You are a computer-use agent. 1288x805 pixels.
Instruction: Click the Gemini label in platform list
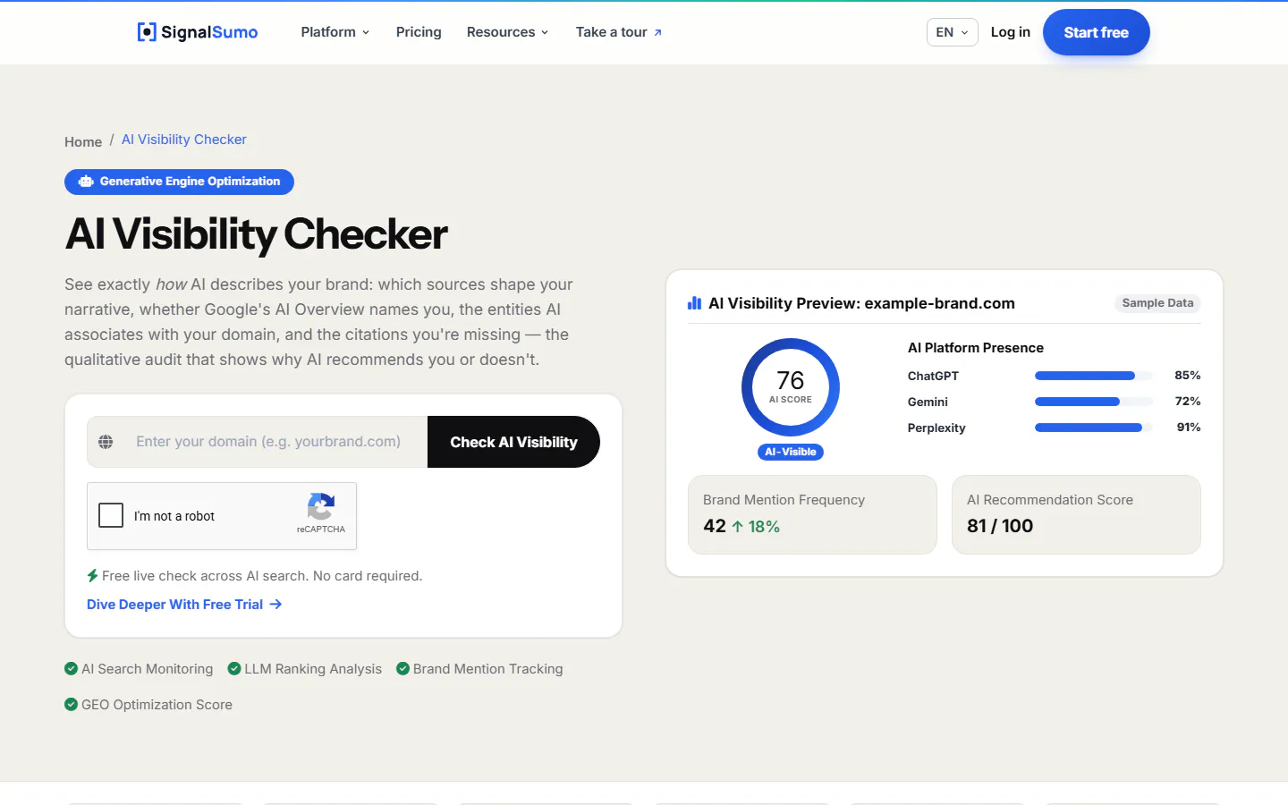coord(928,402)
